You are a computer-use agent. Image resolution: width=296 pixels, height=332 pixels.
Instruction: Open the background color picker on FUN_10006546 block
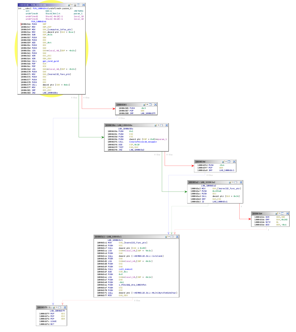pyautogui.click(x=69, y=5)
